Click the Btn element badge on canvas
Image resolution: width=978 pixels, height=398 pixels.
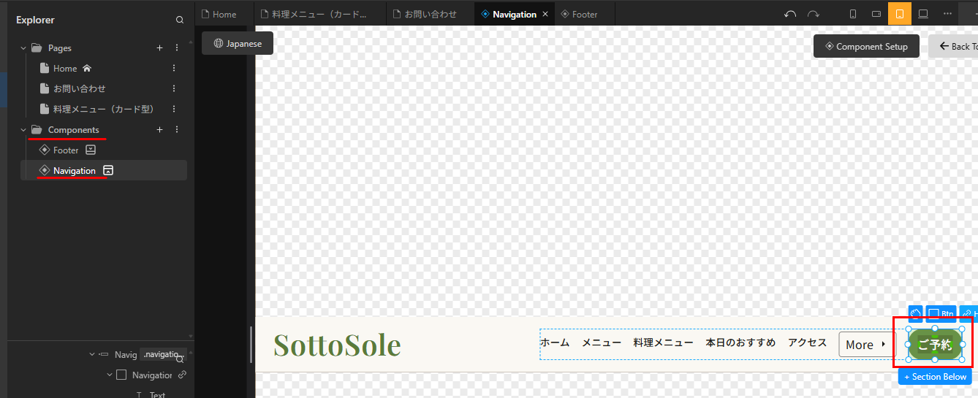[941, 314]
